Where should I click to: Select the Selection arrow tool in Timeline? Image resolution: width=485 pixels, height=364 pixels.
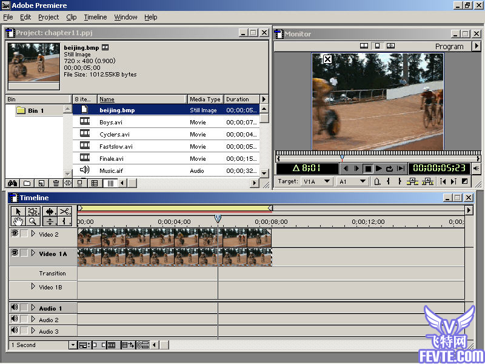18,212
